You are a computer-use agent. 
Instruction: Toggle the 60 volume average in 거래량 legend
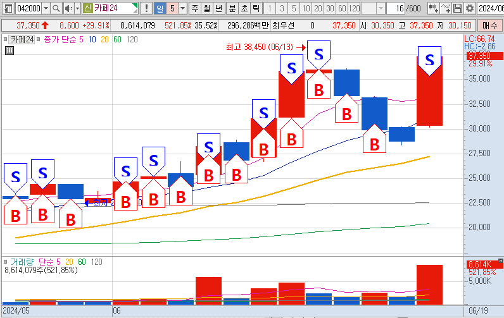(x=82, y=262)
